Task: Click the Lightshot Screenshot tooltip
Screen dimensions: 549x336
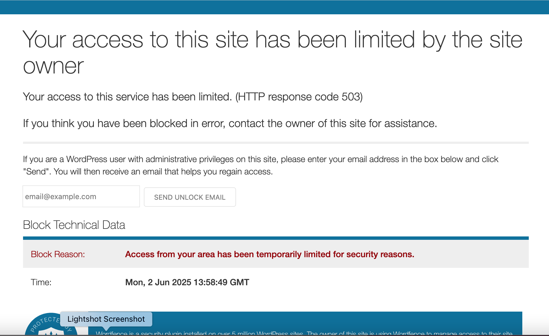Action: coord(106,319)
